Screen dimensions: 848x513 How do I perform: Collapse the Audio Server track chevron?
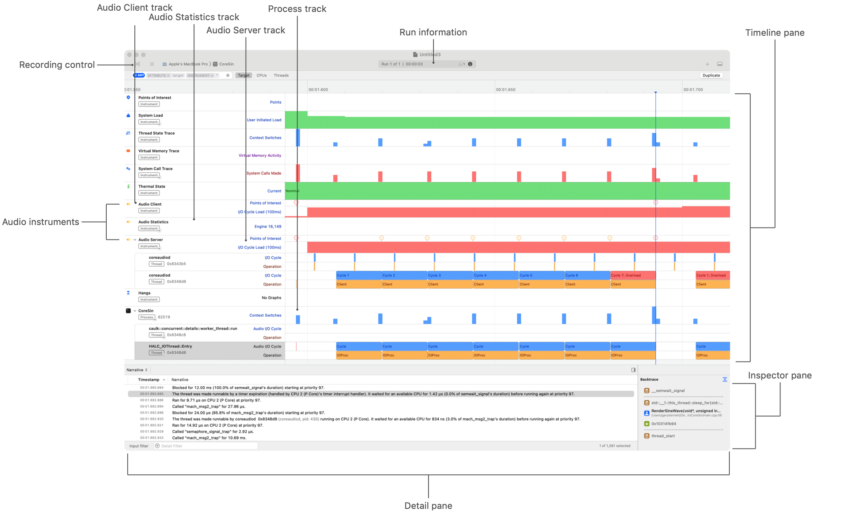pos(135,240)
